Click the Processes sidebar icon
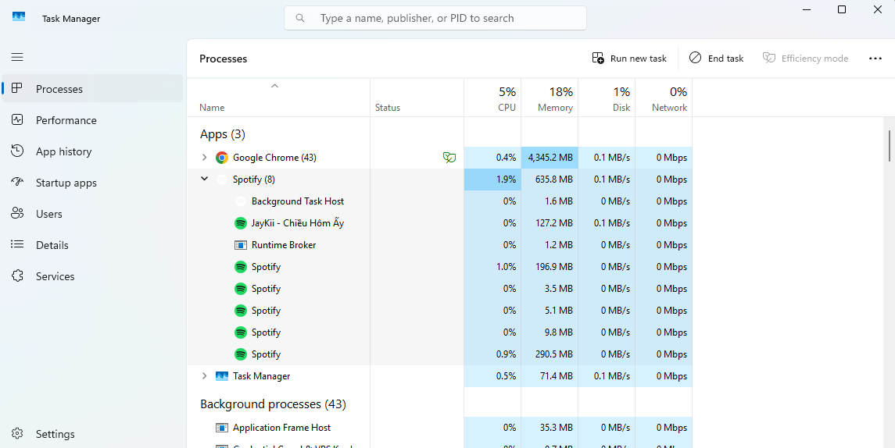895x448 pixels. [x=17, y=89]
